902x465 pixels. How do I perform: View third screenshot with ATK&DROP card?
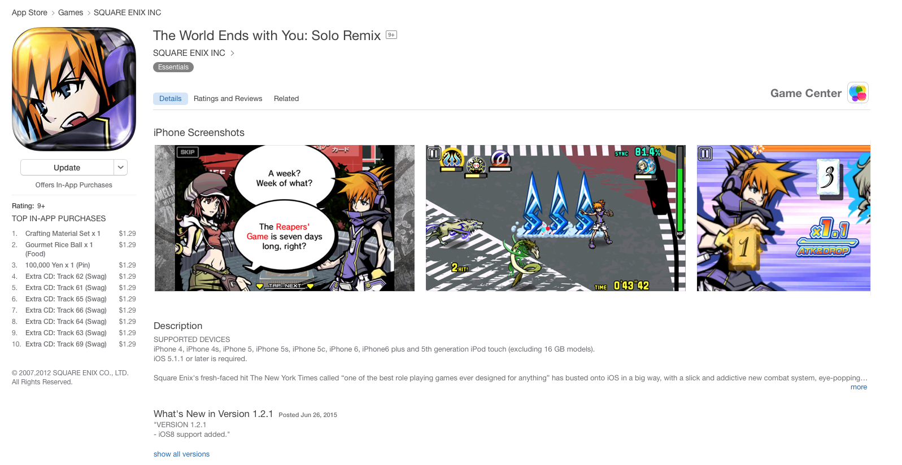pos(783,218)
